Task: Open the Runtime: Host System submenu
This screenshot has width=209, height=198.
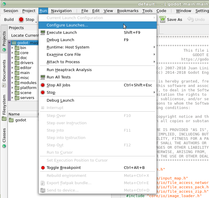Action: pos(68,47)
